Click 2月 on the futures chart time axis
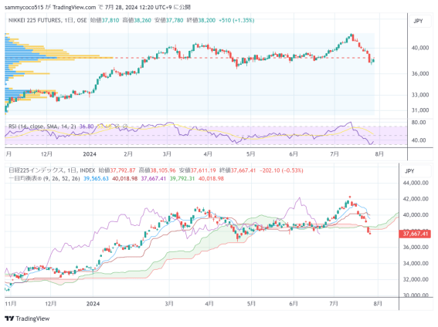The height and width of the screenshot is (327, 438). (128, 154)
